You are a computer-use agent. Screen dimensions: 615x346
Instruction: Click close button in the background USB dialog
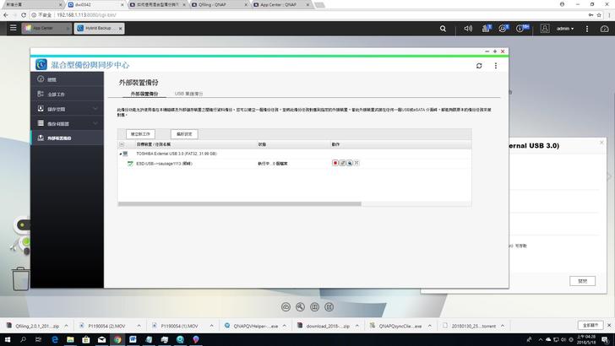(582, 281)
